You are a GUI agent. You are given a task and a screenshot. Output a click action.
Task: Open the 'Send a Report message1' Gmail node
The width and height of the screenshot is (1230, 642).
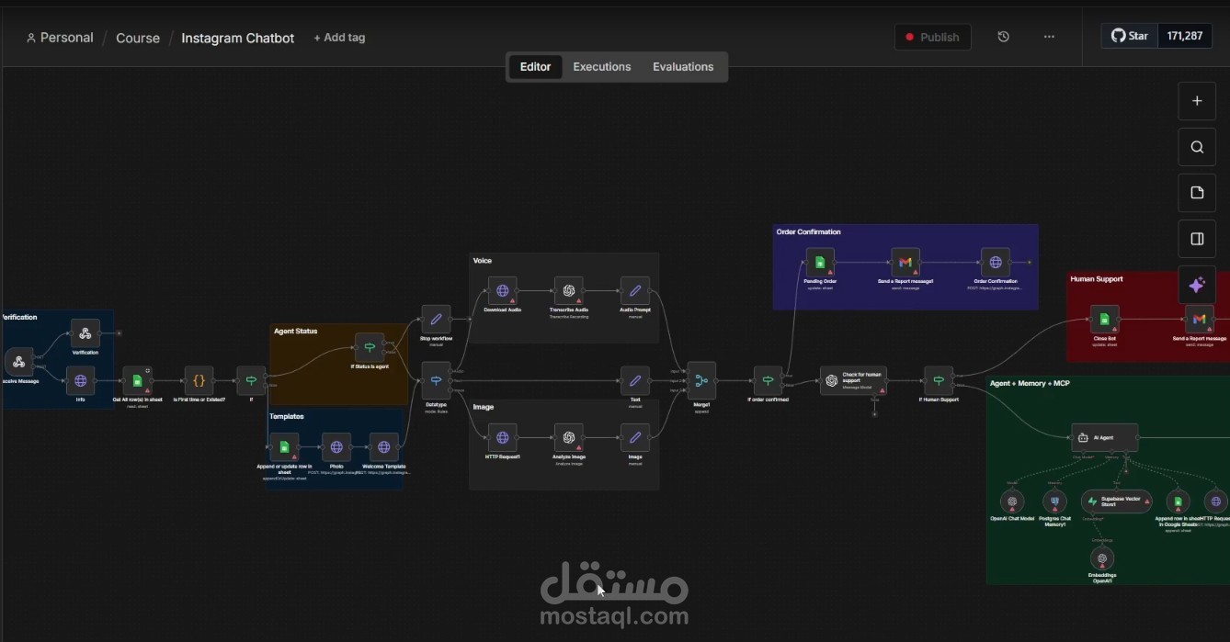click(x=905, y=263)
